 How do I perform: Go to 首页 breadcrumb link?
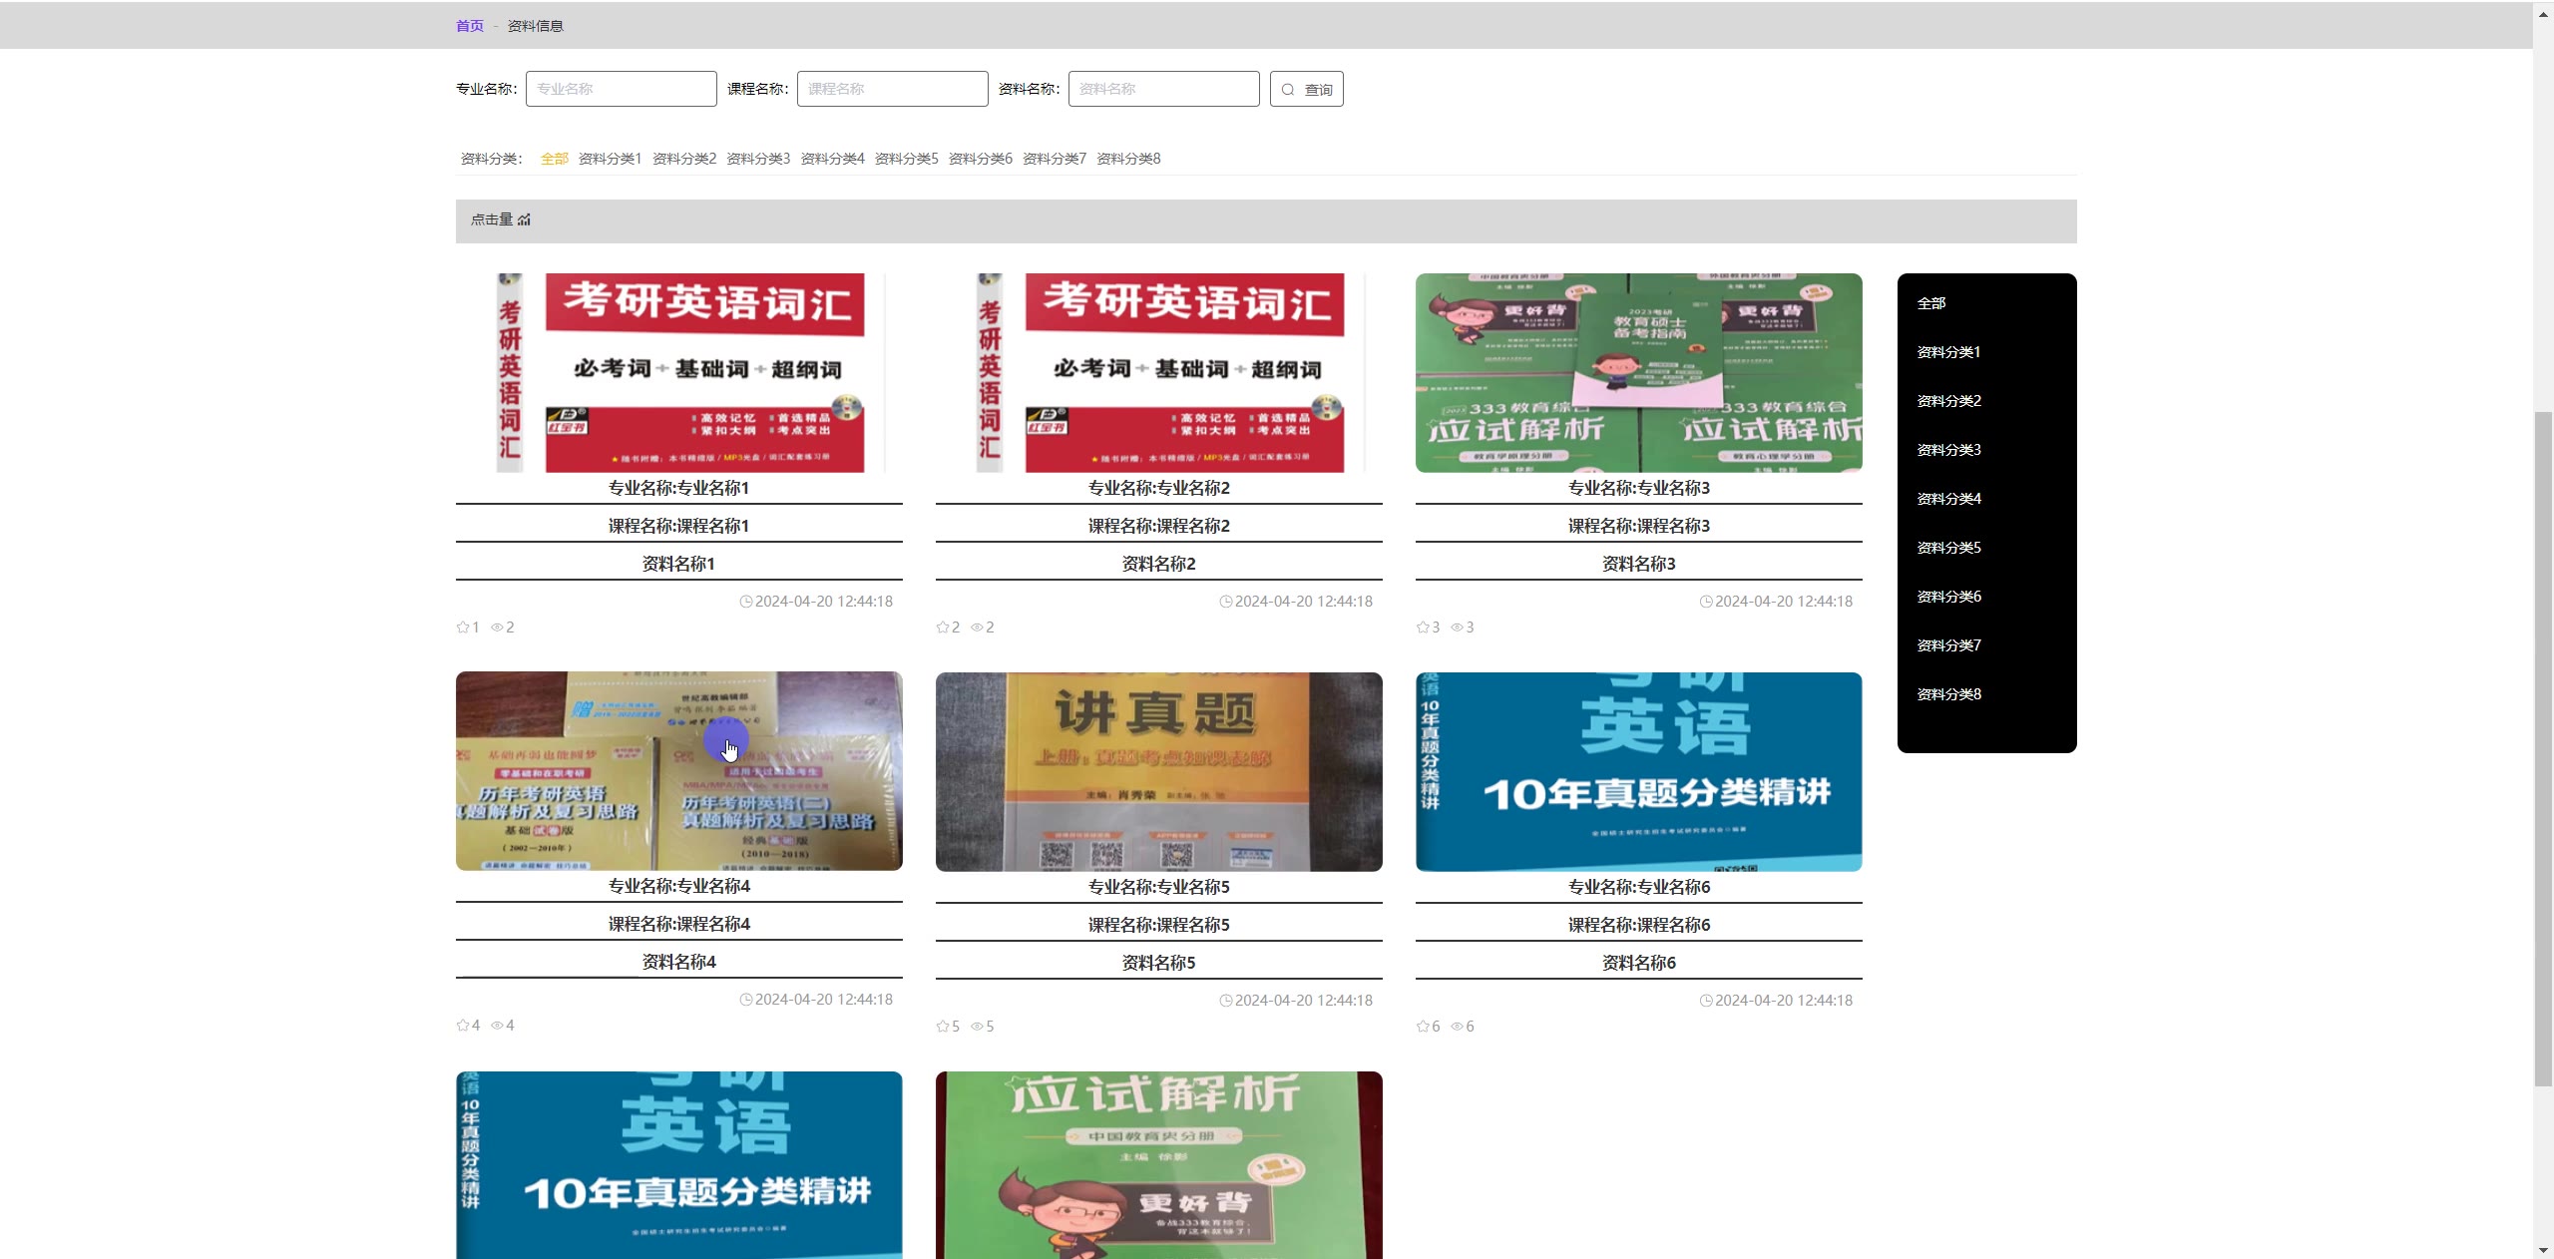[x=469, y=26]
